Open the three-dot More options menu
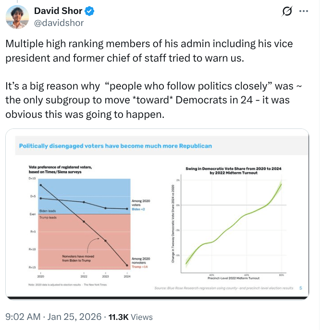This screenshot has height=330, width=322. [304, 11]
